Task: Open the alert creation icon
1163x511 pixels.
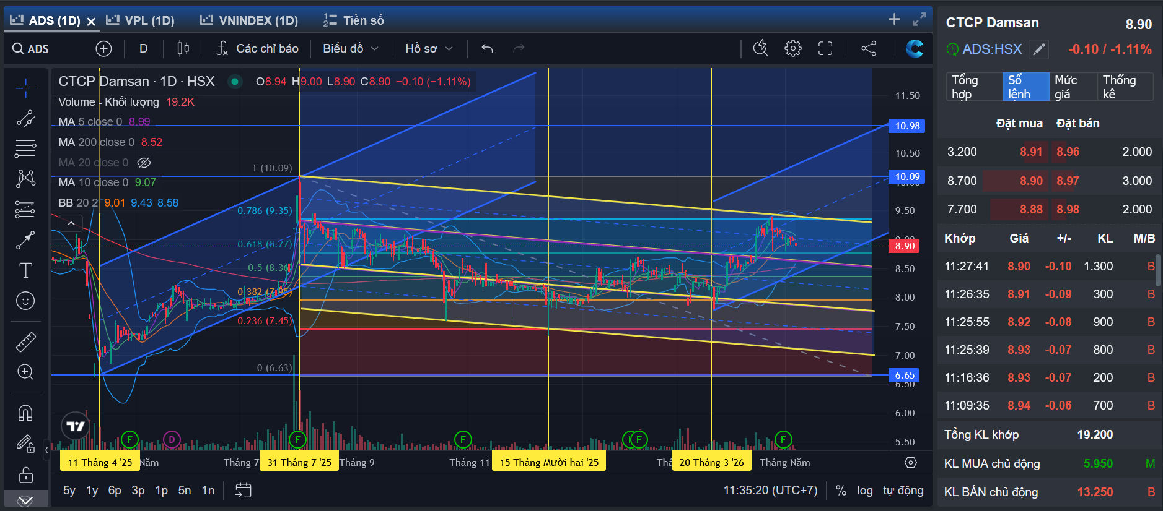Action: click(x=760, y=48)
